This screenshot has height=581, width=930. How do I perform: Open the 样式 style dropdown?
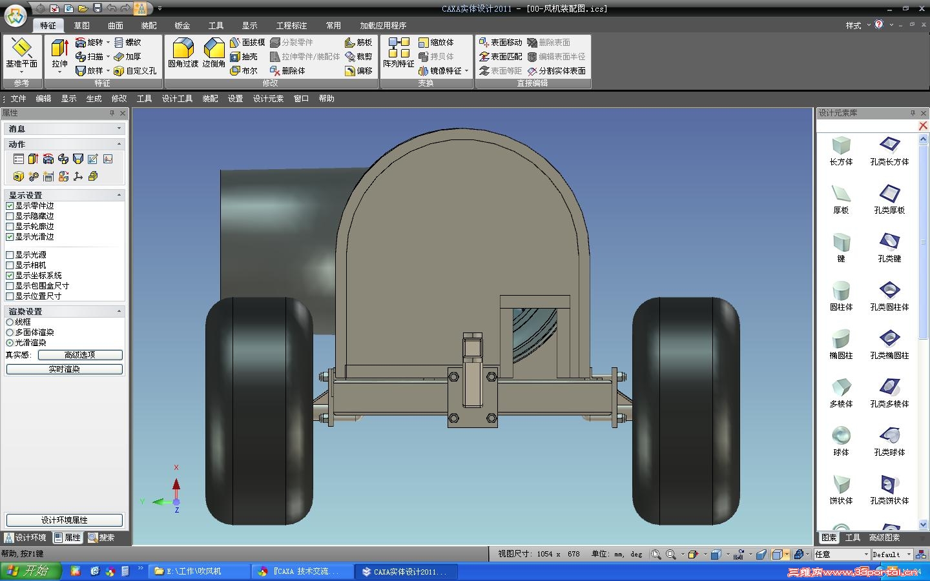858,25
